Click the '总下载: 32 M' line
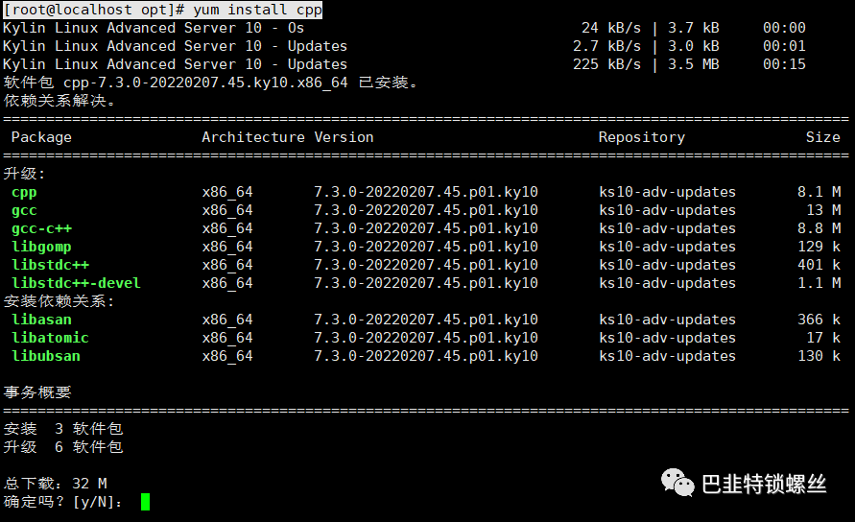 (55, 484)
